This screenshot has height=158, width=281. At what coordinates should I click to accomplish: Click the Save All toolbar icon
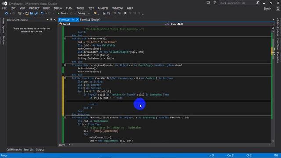36,14
